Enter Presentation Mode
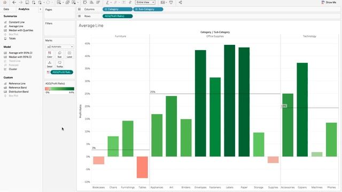Screen dimensions: 342x192 point(171,2)
